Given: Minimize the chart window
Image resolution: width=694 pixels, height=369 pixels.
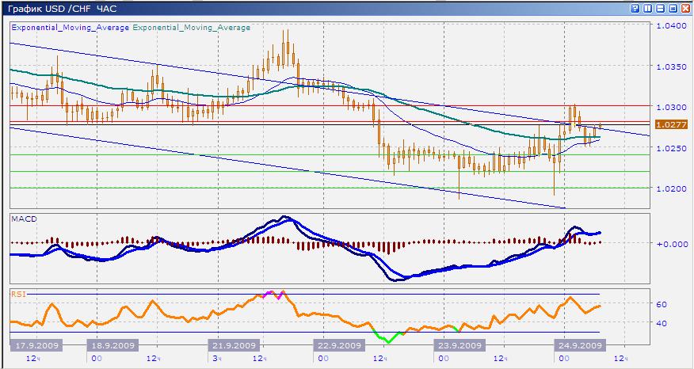Looking at the screenshot, I should (x=660, y=7).
